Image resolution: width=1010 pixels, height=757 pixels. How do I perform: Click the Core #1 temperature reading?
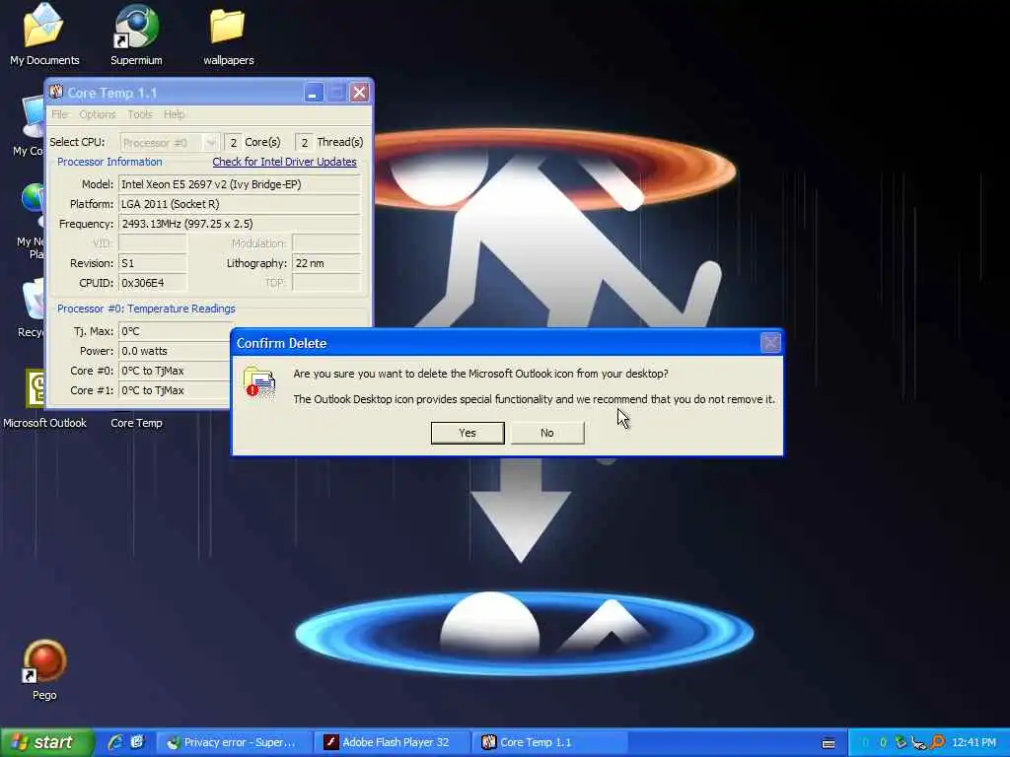(x=174, y=390)
